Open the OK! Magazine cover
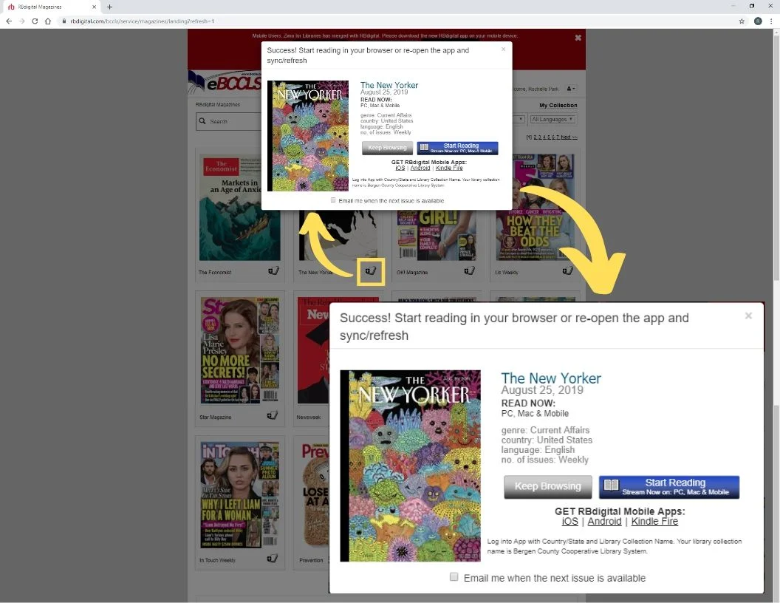780x603 pixels. pyautogui.click(x=437, y=235)
